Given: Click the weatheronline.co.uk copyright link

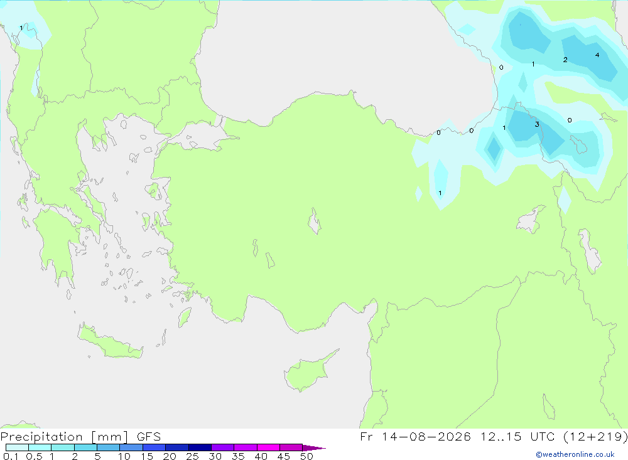Looking at the screenshot, I should (575, 454).
